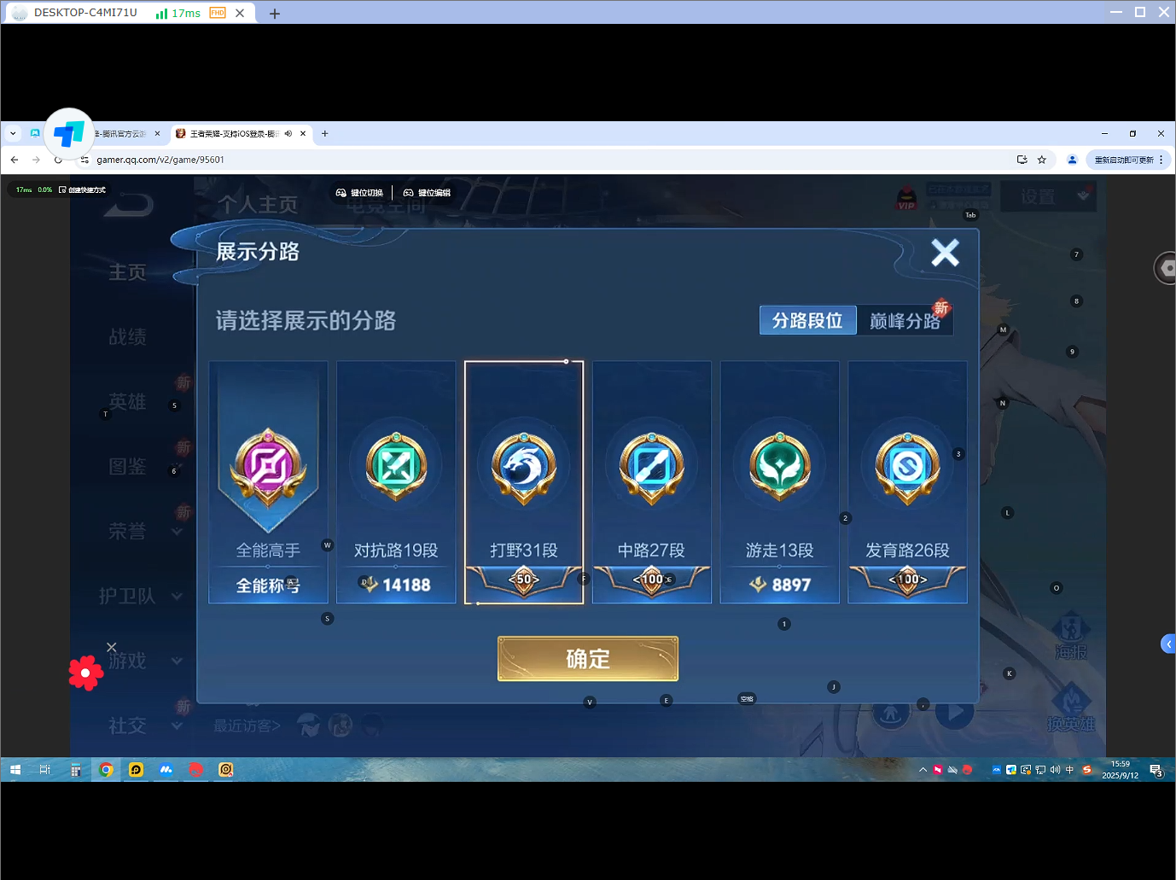This screenshot has width=1176, height=880.
Task: Click the 最近访客 recent visitors link
Action: click(247, 726)
